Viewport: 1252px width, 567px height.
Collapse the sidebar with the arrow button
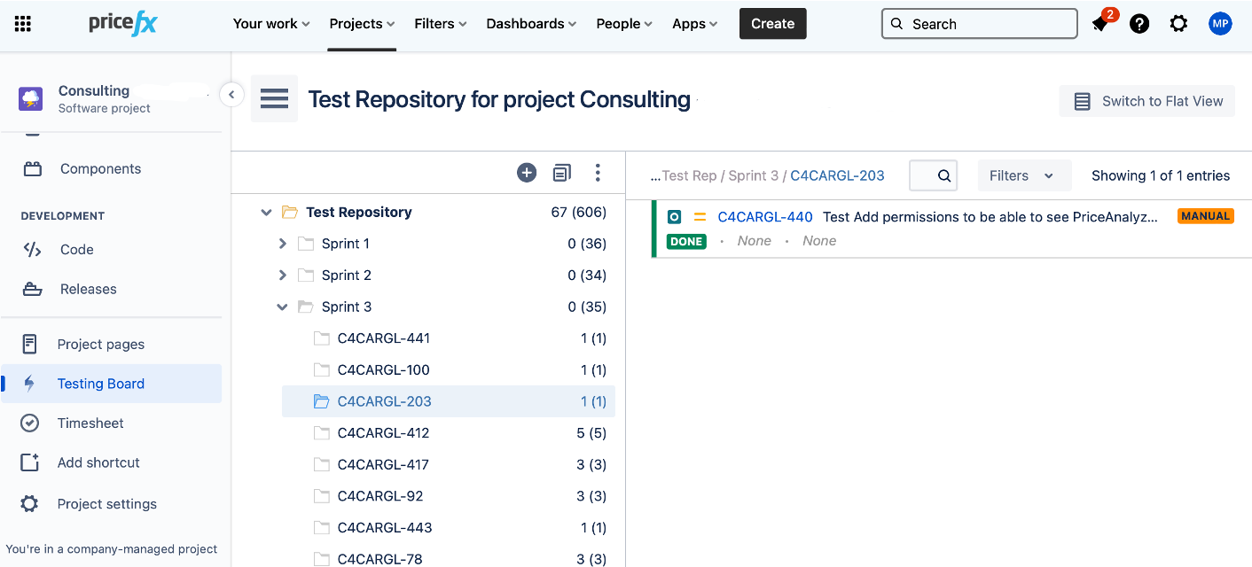231,94
